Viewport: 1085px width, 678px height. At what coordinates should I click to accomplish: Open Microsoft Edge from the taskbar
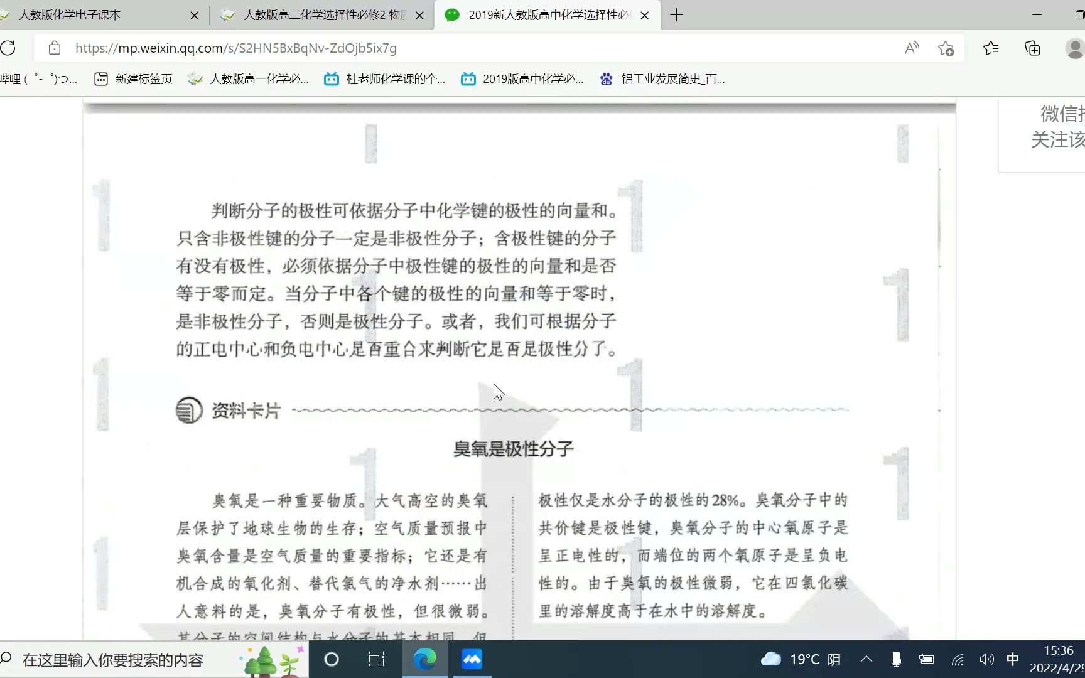426,659
